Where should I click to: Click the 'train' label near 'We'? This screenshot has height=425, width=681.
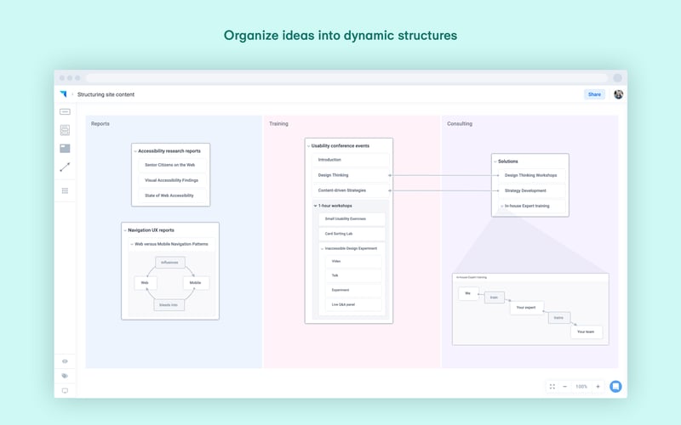(495, 297)
